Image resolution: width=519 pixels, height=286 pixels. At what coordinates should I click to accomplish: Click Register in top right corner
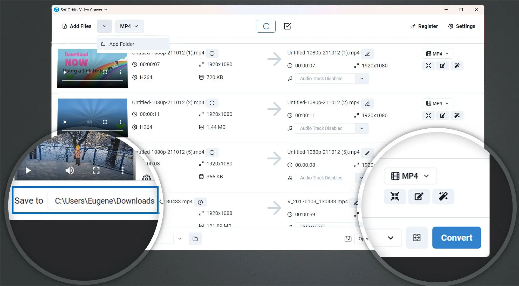[424, 26]
